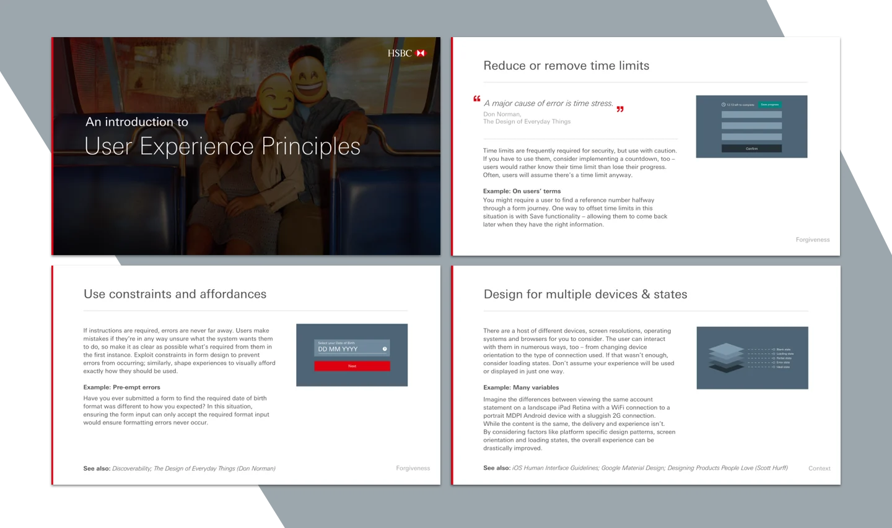Click the Save progress button

(x=770, y=105)
